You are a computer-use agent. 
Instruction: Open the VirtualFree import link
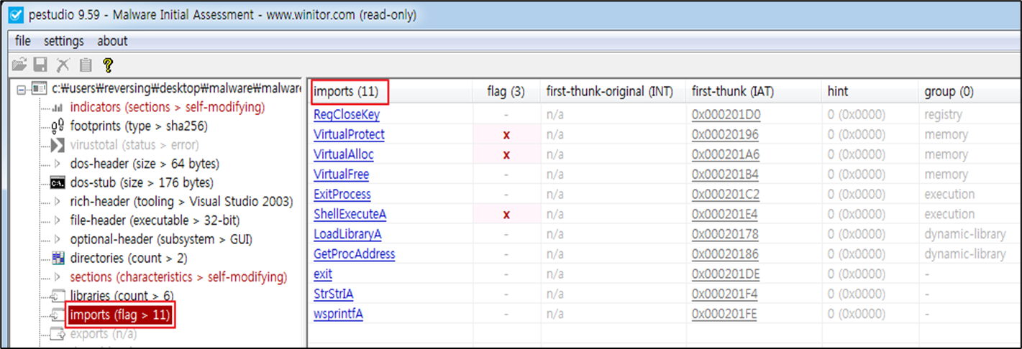341,174
